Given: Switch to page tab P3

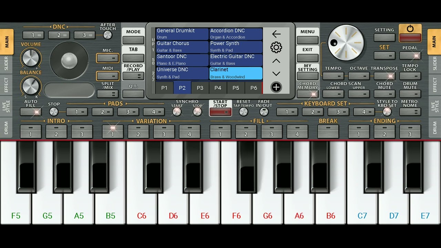Looking at the screenshot, I should pyautogui.click(x=200, y=88).
